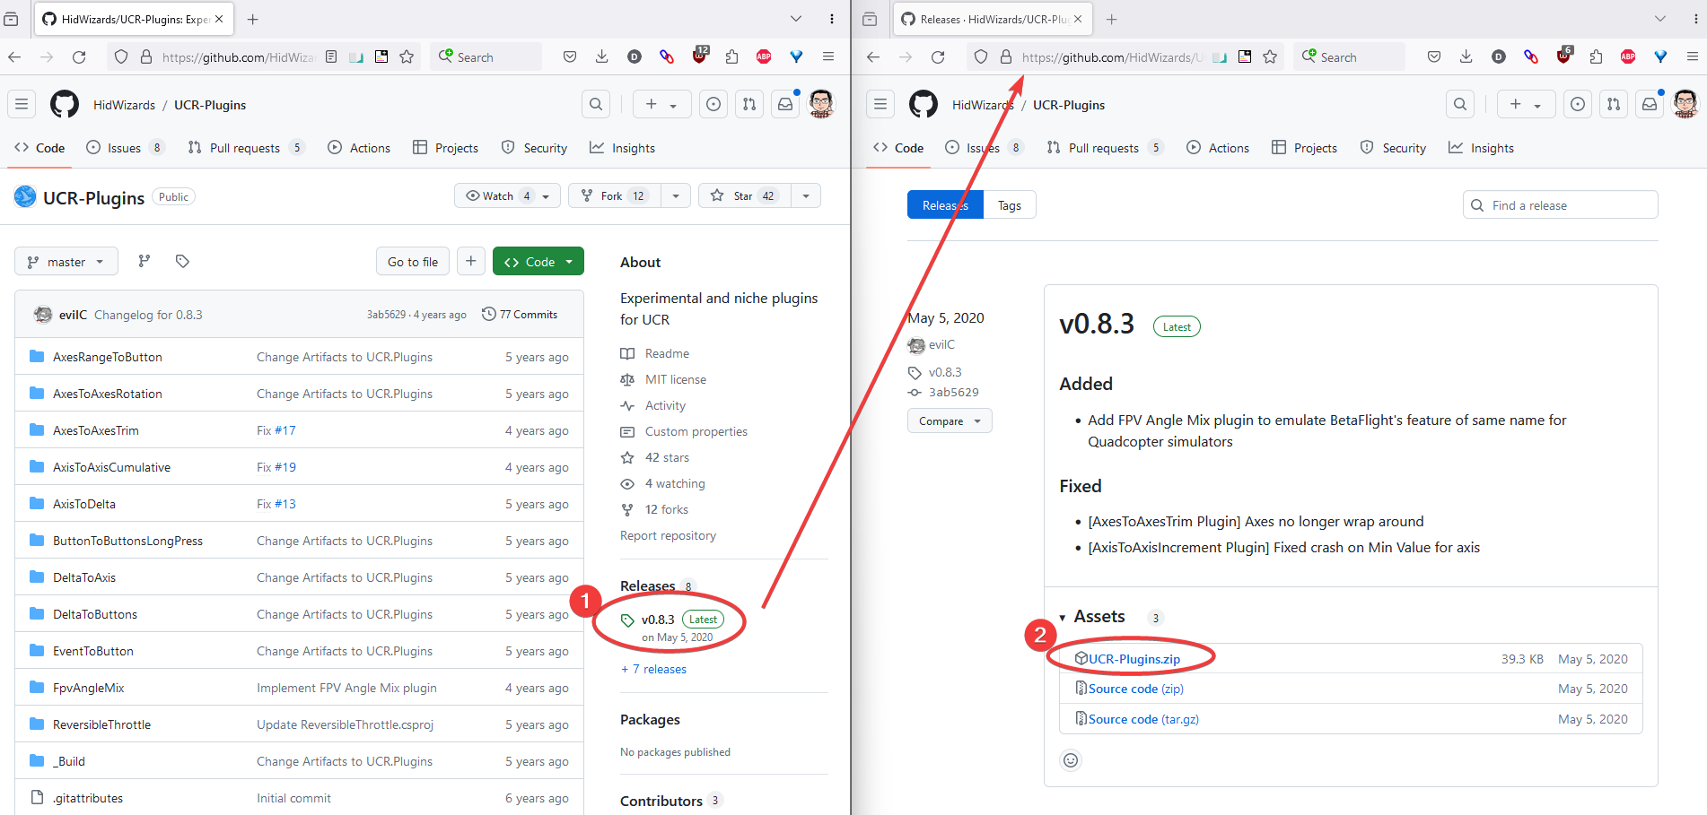Open master branch dropdown
This screenshot has width=1707, height=815.
click(x=66, y=261)
